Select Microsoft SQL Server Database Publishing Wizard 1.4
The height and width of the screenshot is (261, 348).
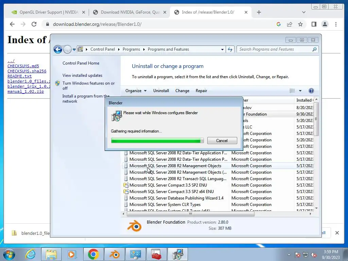coord(176,198)
